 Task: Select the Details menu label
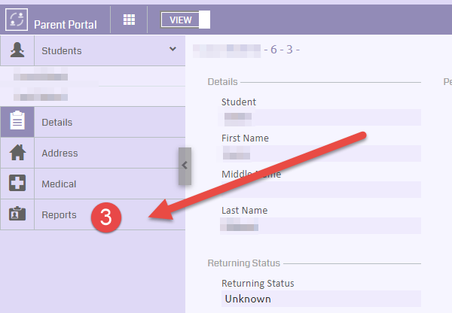coord(57,122)
